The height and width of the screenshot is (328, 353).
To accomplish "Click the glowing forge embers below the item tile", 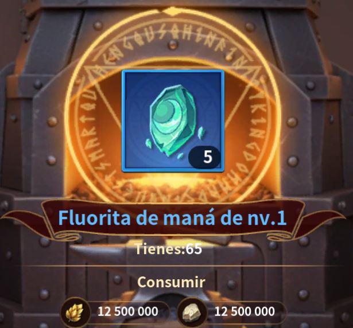I will click(173, 187).
